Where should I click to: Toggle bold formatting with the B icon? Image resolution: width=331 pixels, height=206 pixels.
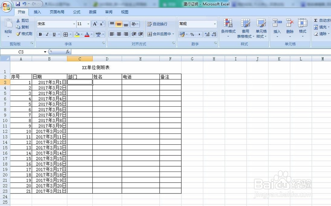pos(40,34)
